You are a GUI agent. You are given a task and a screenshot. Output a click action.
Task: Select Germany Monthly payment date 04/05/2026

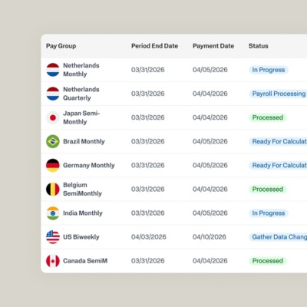tap(210, 165)
